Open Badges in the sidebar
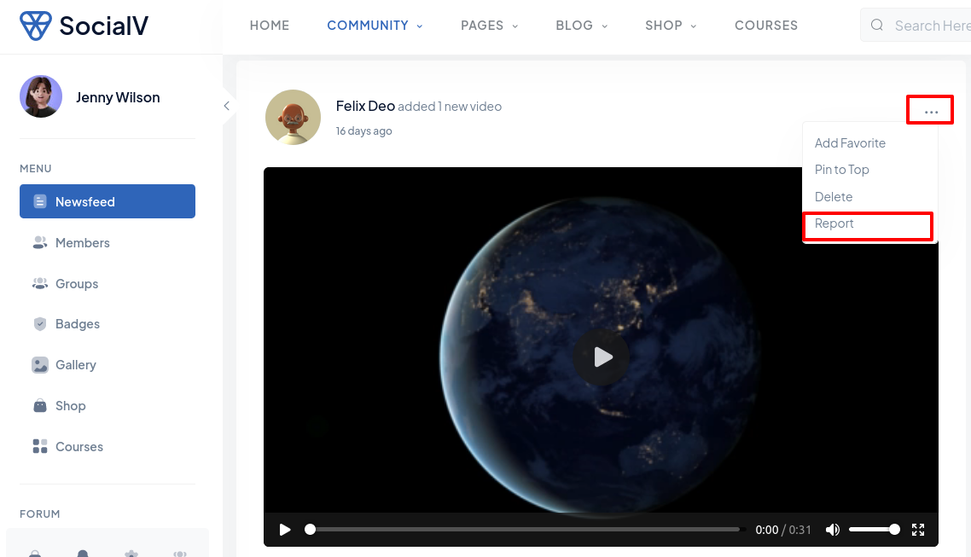This screenshot has width=971, height=557. tap(78, 323)
